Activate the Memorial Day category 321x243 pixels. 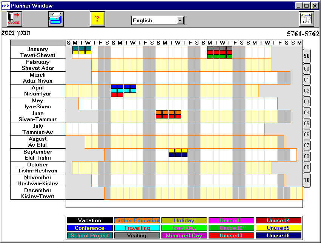click(x=184, y=235)
